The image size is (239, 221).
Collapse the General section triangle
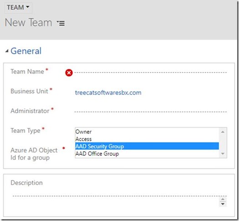[x=7, y=51]
